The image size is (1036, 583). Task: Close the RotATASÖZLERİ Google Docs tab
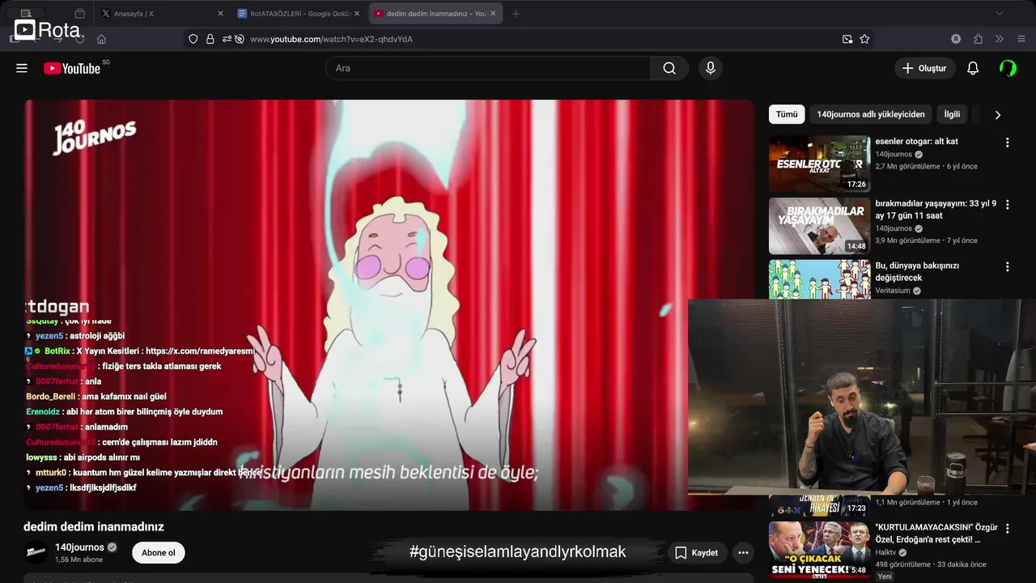(x=356, y=14)
